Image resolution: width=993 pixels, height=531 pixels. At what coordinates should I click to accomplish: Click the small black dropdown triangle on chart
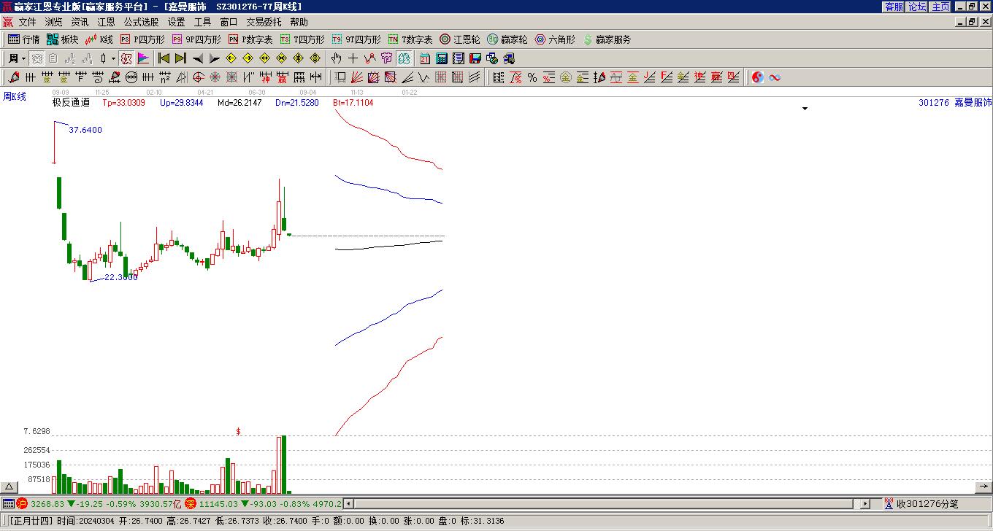pyautogui.click(x=805, y=109)
